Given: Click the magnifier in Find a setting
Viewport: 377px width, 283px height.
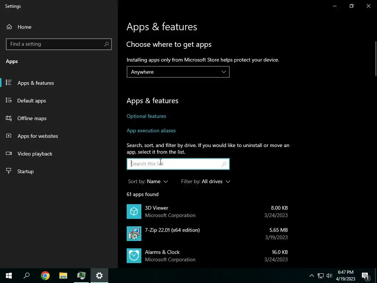Looking at the screenshot, I should (106, 44).
